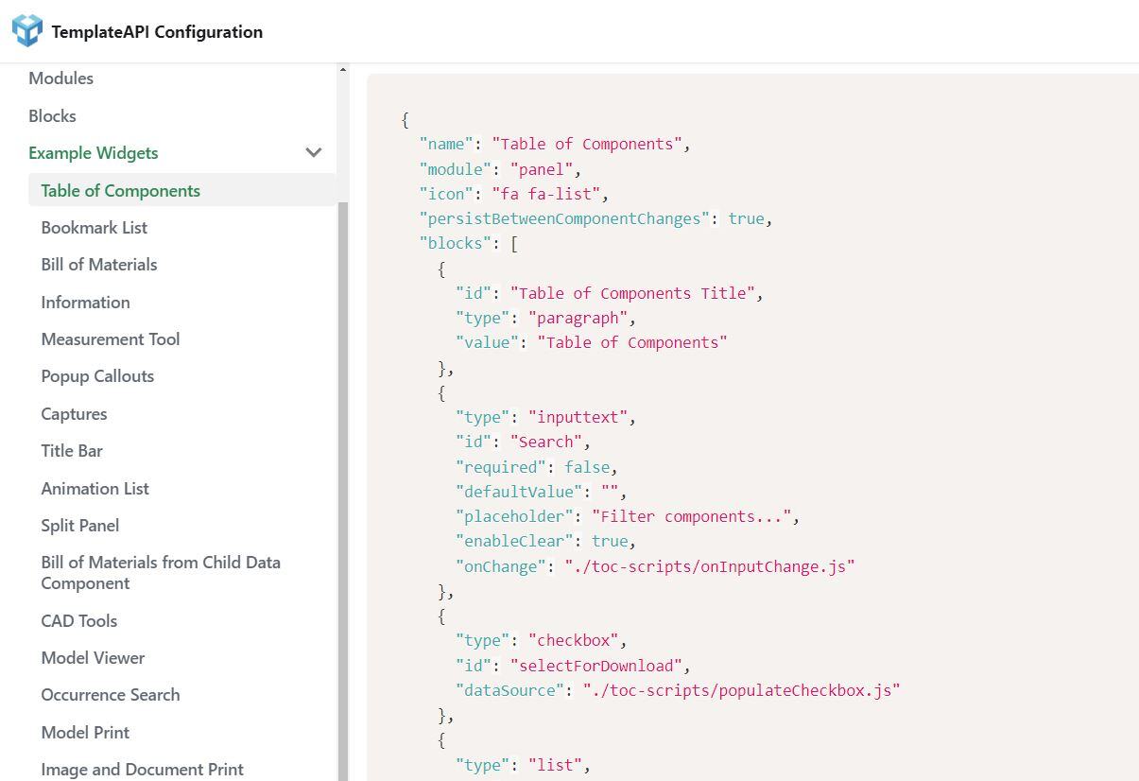Click the populateCheckbox.js dataSource path
The height and width of the screenshot is (781, 1139).
click(741, 690)
